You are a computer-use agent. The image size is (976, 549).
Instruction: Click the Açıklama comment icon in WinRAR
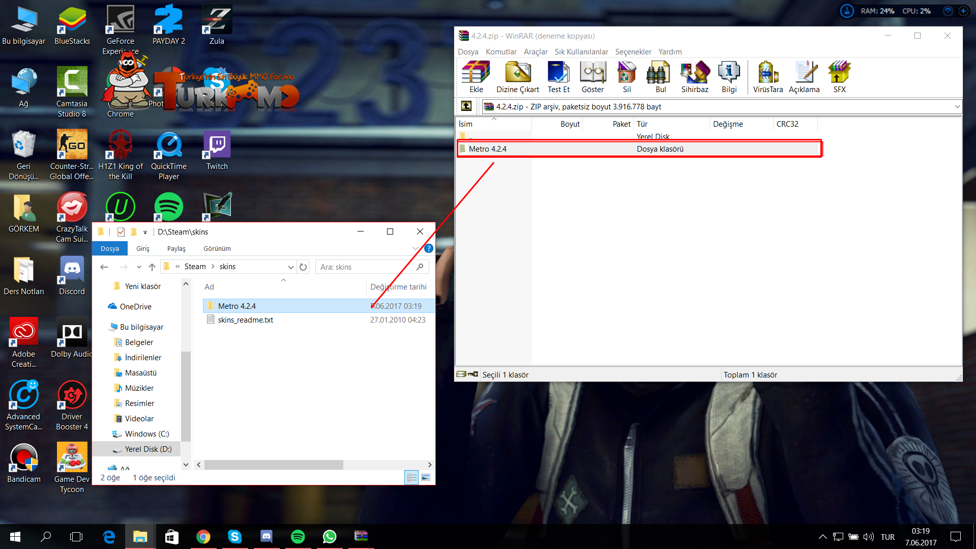804,77
